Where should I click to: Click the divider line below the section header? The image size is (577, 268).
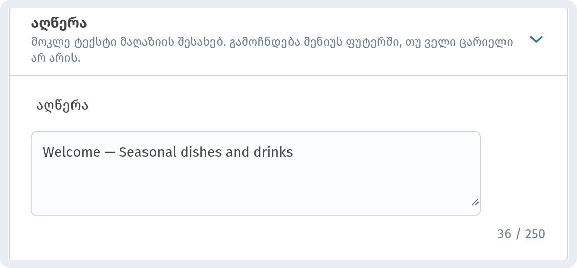click(x=288, y=75)
